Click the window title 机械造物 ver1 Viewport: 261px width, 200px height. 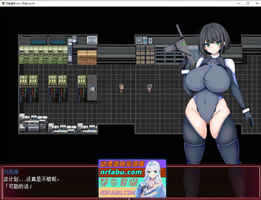pos(20,3)
